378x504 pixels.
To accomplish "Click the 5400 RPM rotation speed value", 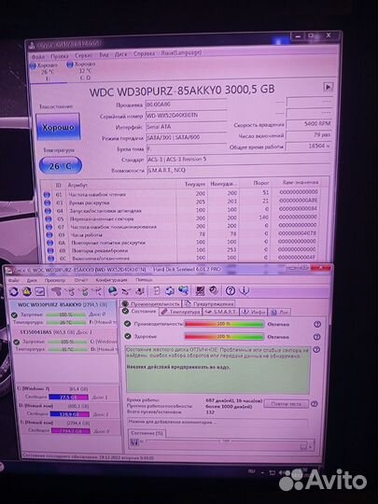I will pyautogui.click(x=309, y=124).
